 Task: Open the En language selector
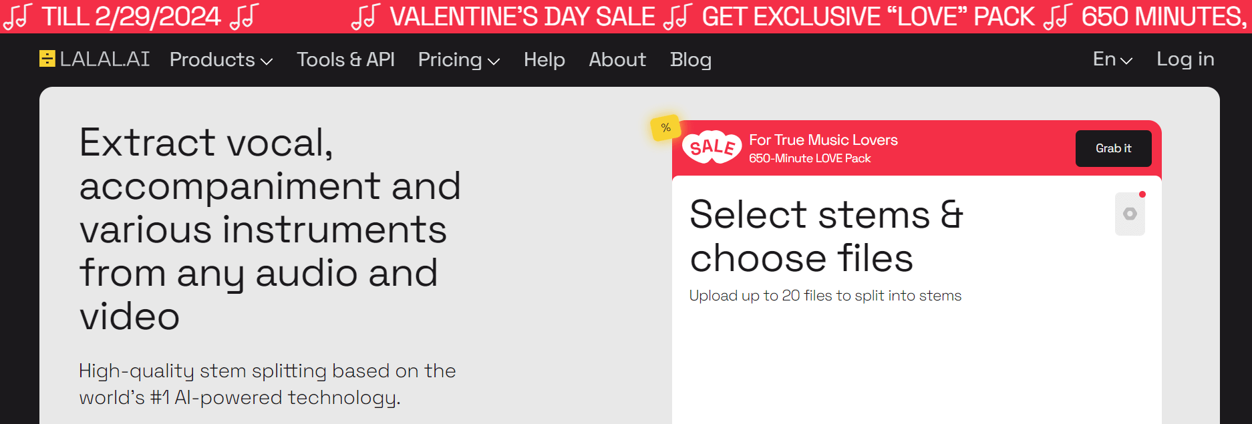[1112, 59]
